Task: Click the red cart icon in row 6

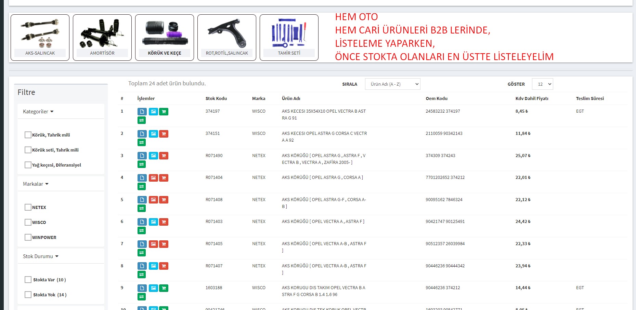Action: [164, 222]
